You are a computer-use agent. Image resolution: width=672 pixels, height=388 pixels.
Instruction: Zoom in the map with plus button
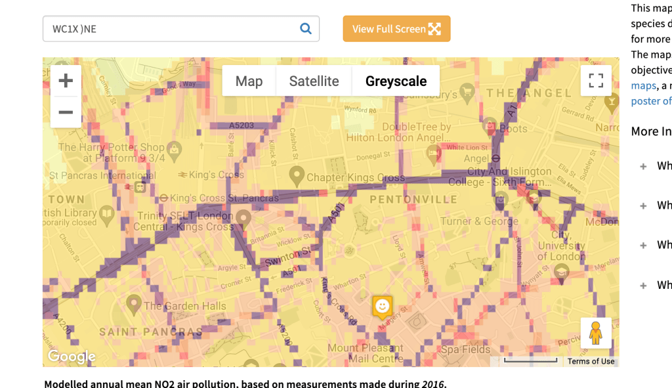[66, 81]
